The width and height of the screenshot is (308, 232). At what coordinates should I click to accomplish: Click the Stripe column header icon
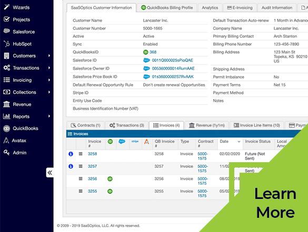click(x=135, y=141)
